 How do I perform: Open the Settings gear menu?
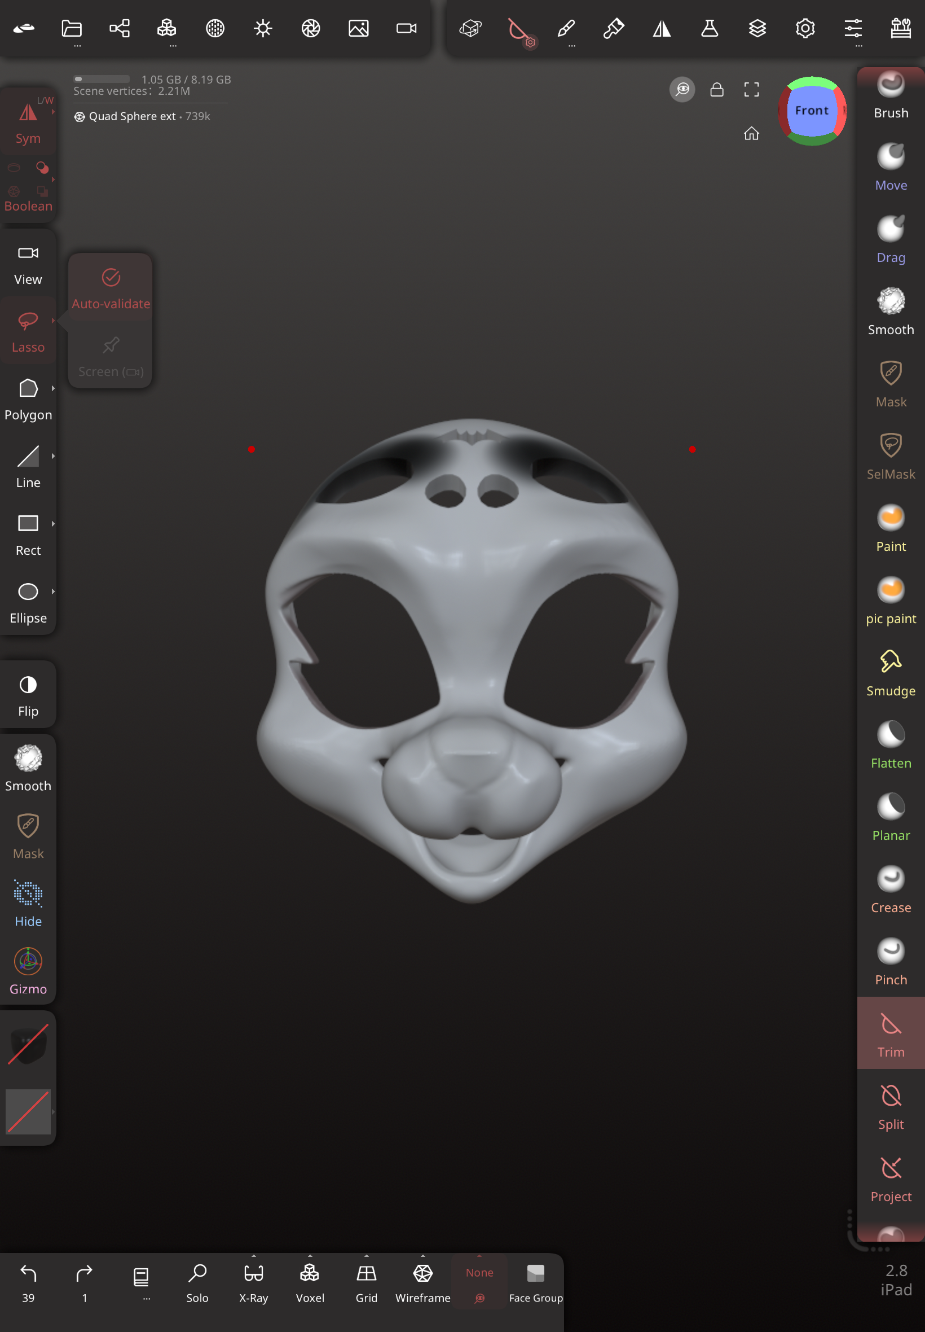point(805,28)
